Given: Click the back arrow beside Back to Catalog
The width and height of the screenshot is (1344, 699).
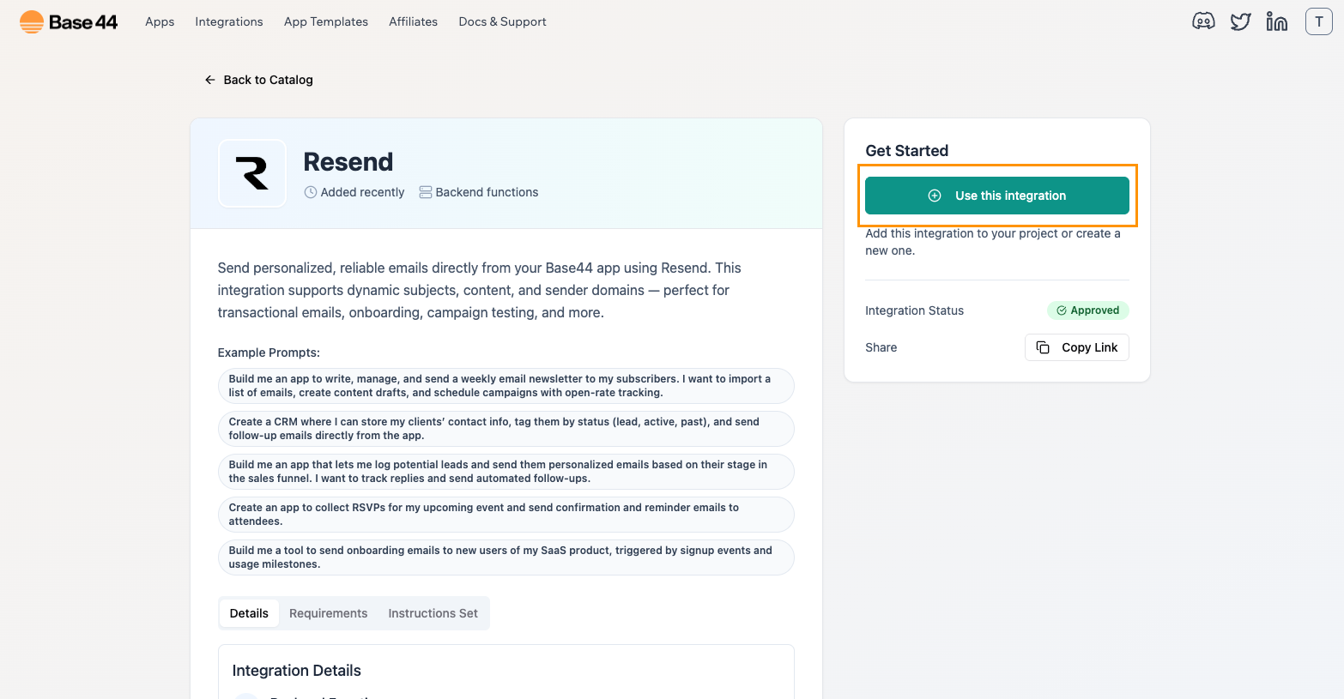Looking at the screenshot, I should point(209,79).
